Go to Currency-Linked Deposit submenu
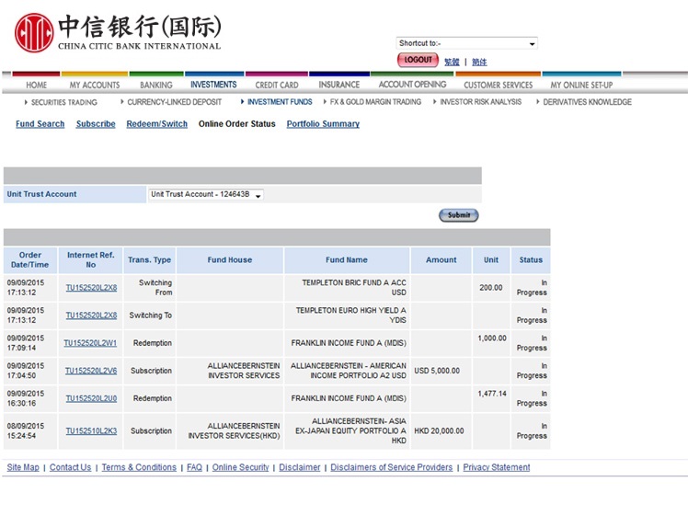This screenshot has height=516, width=688. [x=174, y=102]
